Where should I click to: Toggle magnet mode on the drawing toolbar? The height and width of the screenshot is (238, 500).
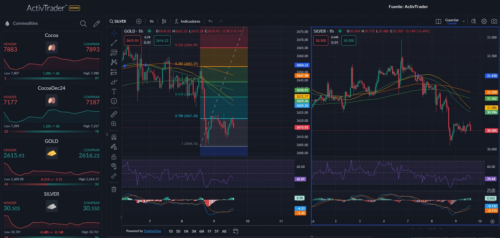coord(114,137)
